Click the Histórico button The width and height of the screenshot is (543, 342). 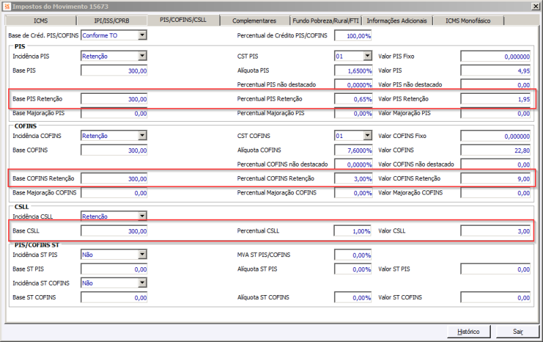coord(468,332)
